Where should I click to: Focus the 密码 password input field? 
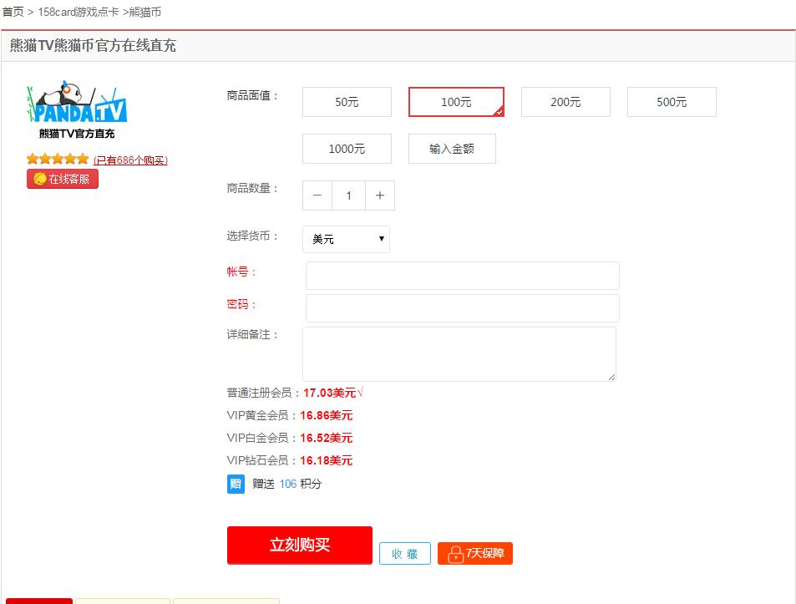[463, 308]
